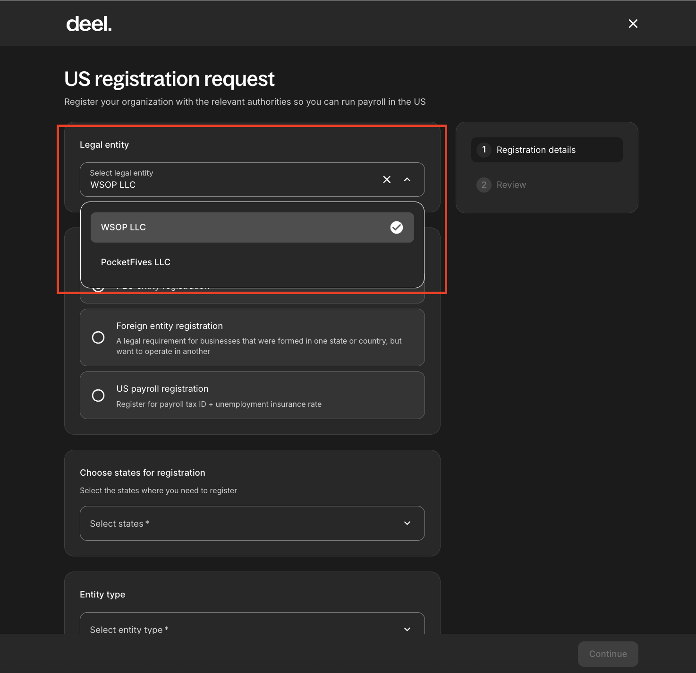Open the Select entity type field
Viewport: 696px width, 673px height.
coord(236,627)
